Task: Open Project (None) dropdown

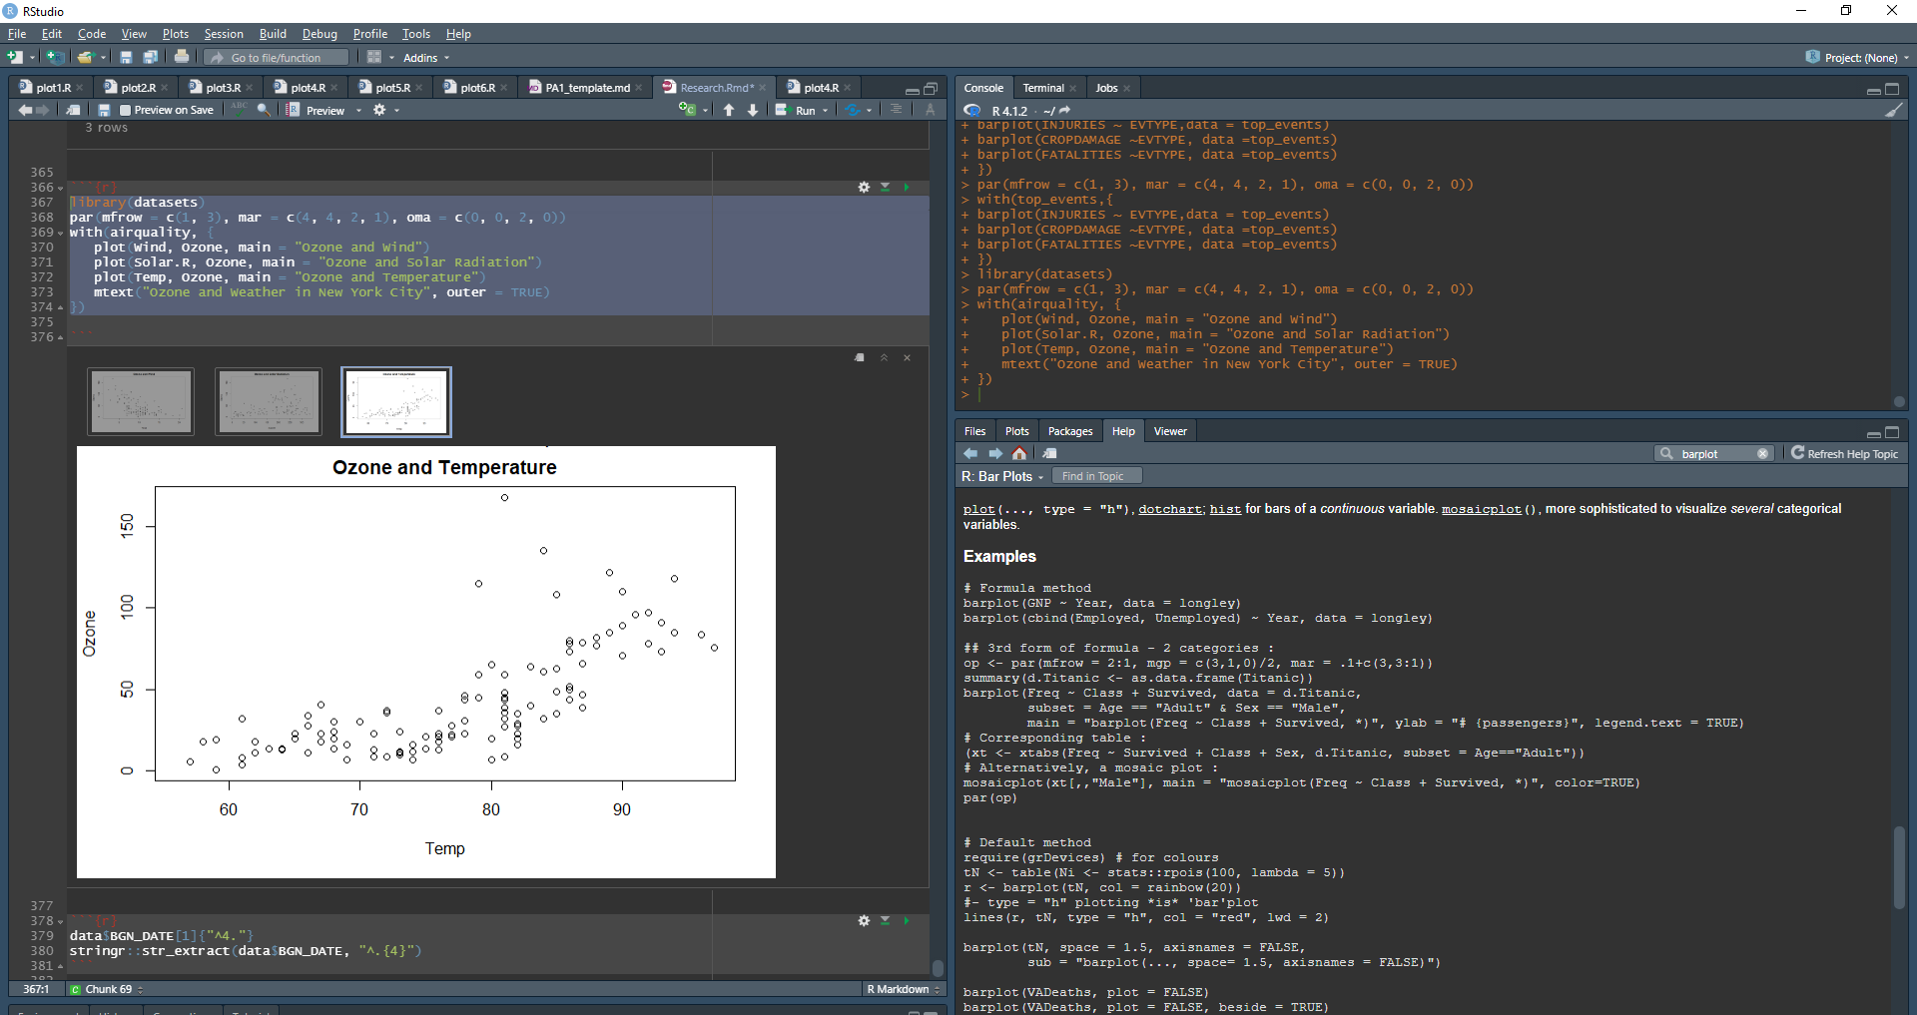Action: click(x=1857, y=58)
